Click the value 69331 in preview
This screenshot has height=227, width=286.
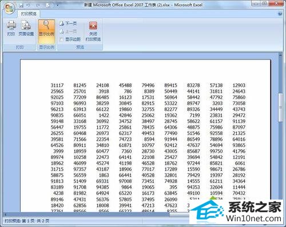pos(102,181)
